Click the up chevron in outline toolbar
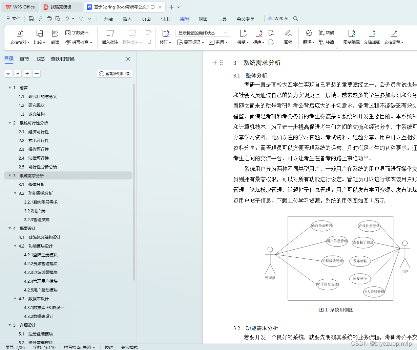The height and width of the screenshot is (350, 417). (18, 73)
